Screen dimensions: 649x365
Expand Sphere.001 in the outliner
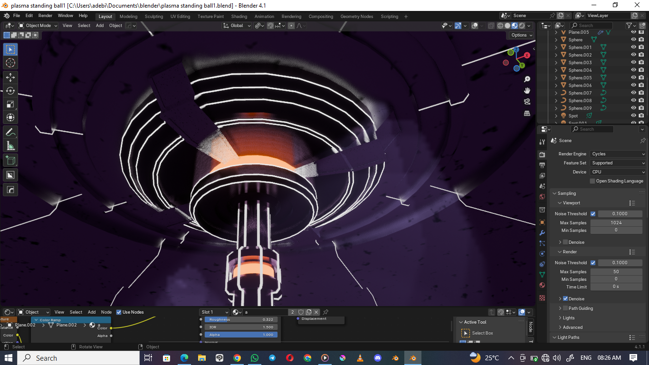pyautogui.click(x=556, y=48)
